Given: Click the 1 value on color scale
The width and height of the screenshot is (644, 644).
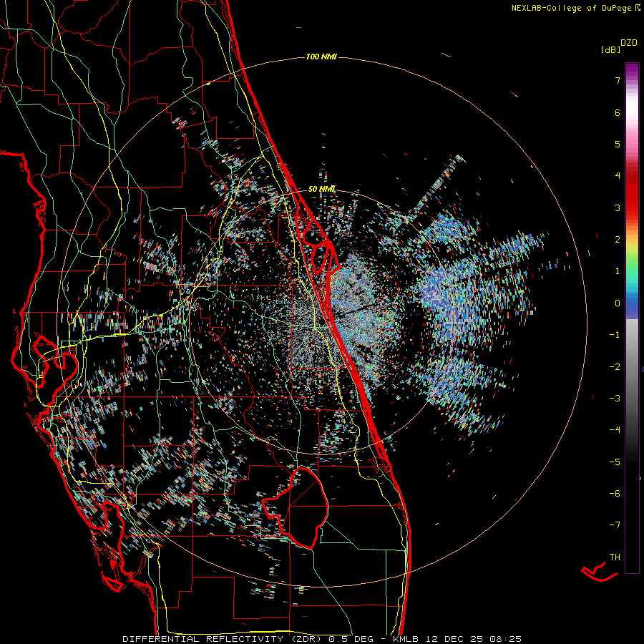Looking at the screenshot, I should click(x=618, y=271).
